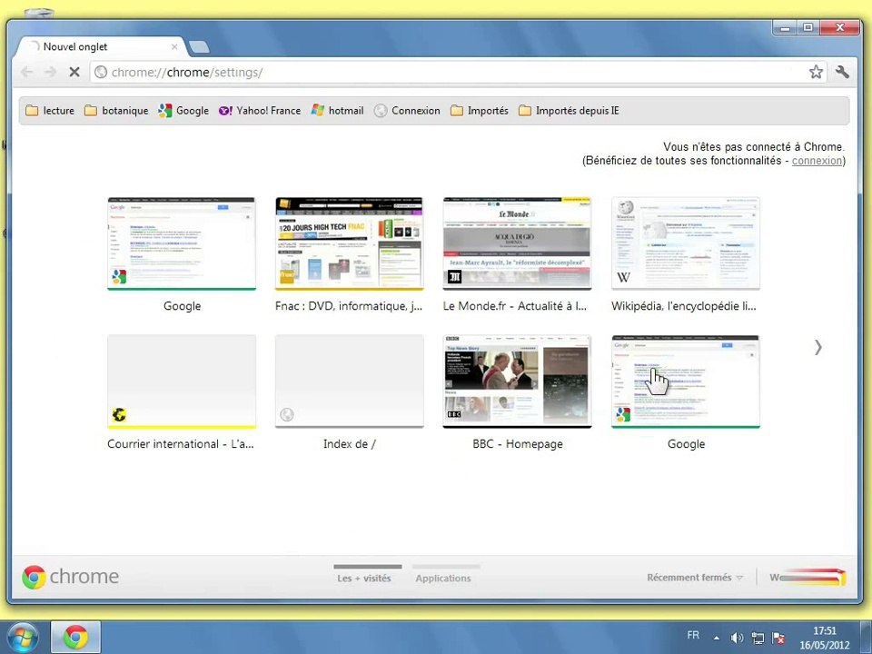Screen dimensions: 872x654
Task: Click the Fnac : DVD, informatique title text
Action: click(349, 306)
